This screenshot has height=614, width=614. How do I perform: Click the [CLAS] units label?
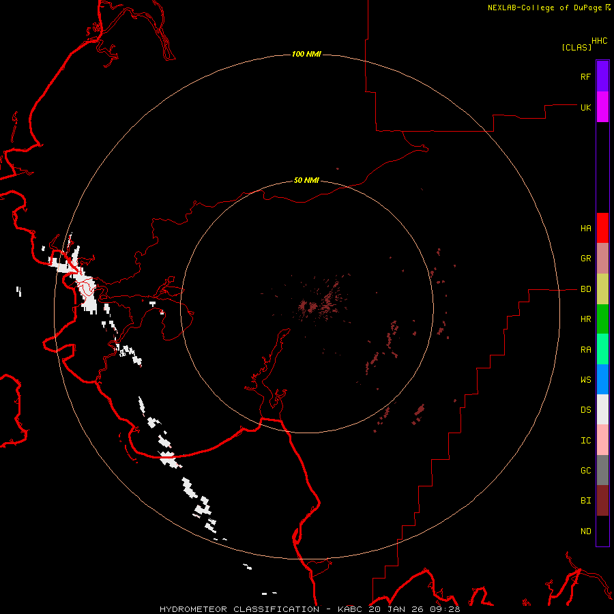coord(576,47)
